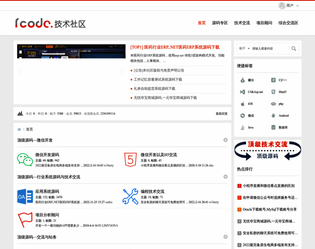
Task: Select the C|C++ tag icon
Action: click(273, 80)
